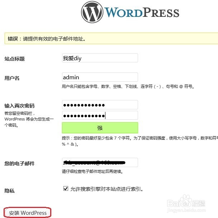This screenshot has width=218, height=218.
Task: Click the 输入两次密码 label
Action: [x=19, y=106]
